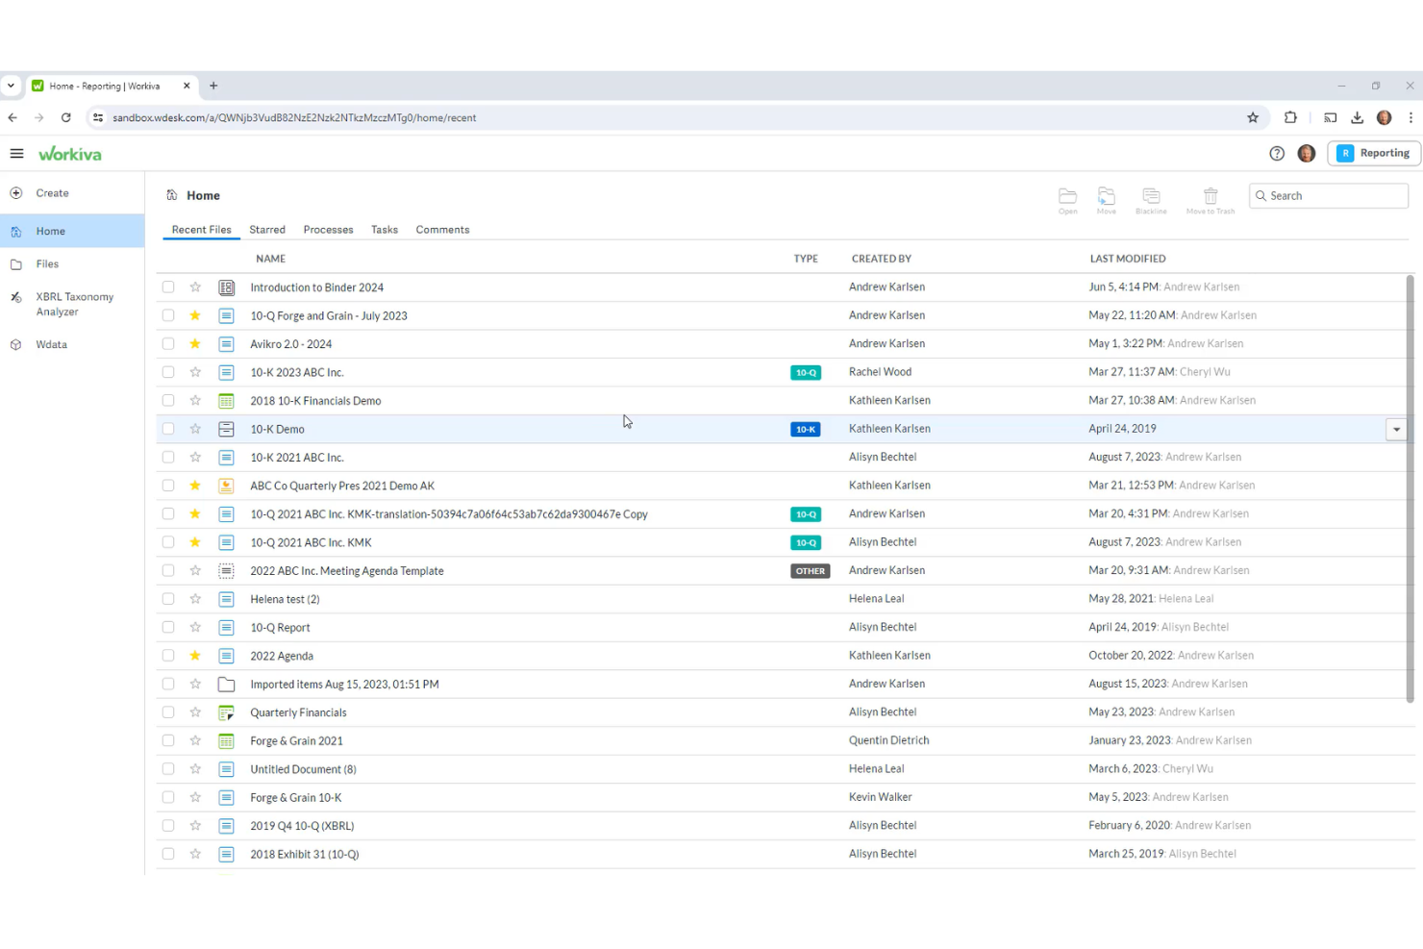Click the Blackline toolbar icon
Image resolution: width=1423 pixels, height=949 pixels.
pos(1151,199)
